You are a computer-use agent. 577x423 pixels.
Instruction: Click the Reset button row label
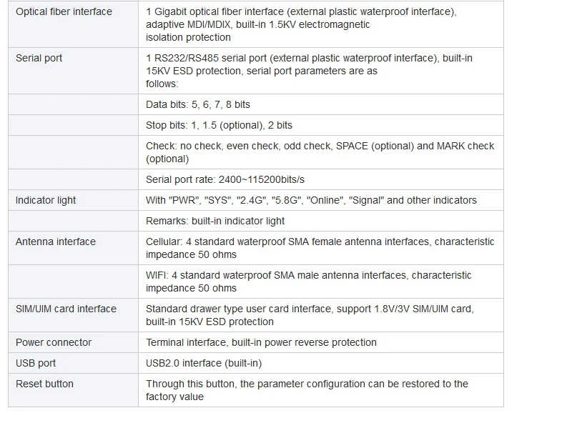click(x=44, y=384)
